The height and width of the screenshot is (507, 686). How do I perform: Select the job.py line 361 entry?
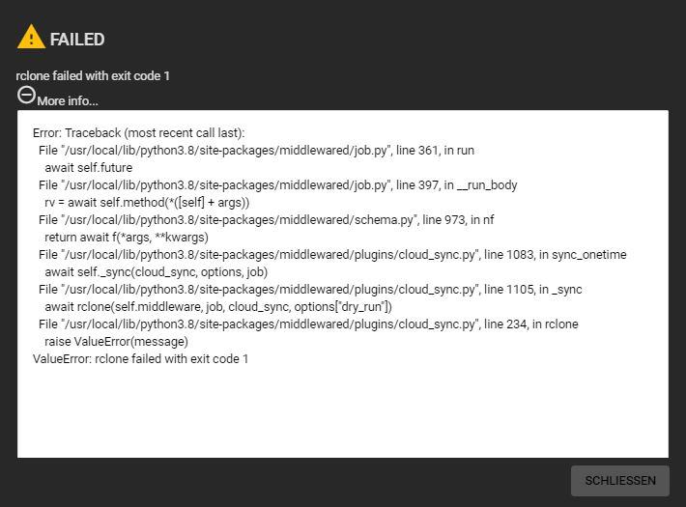[256, 151]
